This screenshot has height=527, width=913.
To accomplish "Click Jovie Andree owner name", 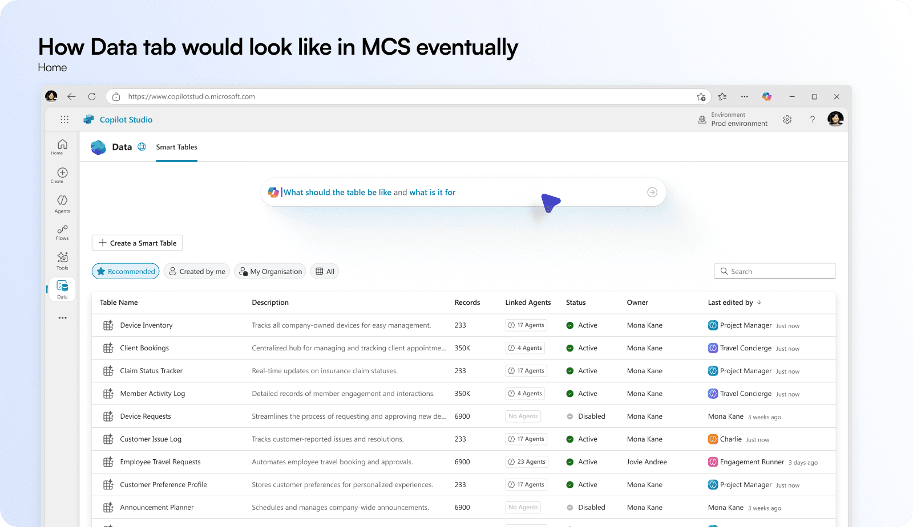I will pyautogui.click(x=647, y=462).
